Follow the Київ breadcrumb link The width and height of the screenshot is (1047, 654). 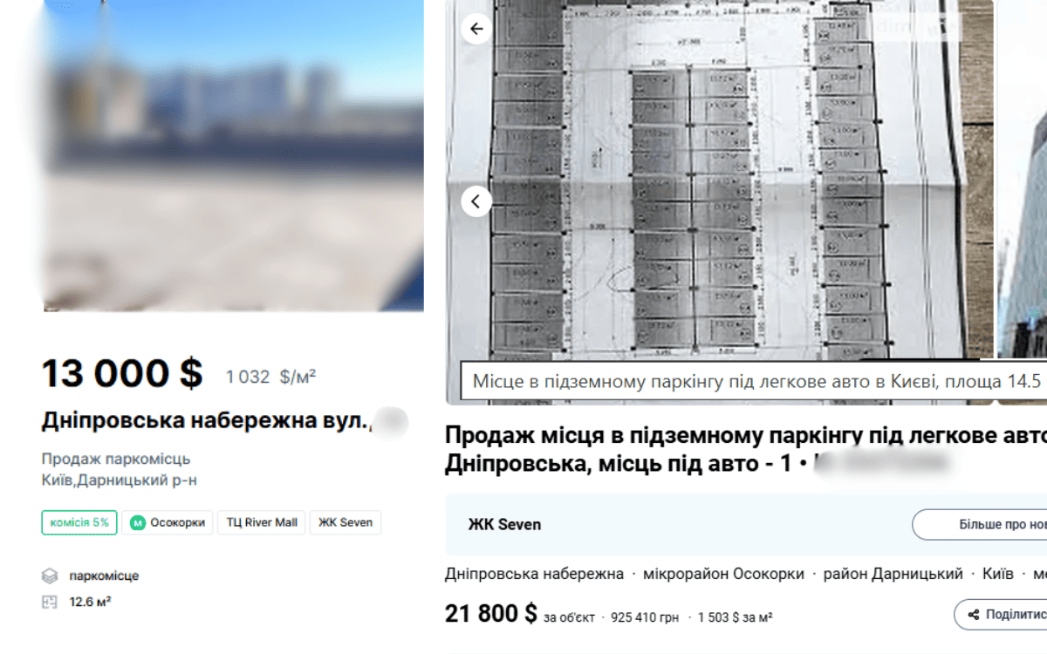coord(997,574)
